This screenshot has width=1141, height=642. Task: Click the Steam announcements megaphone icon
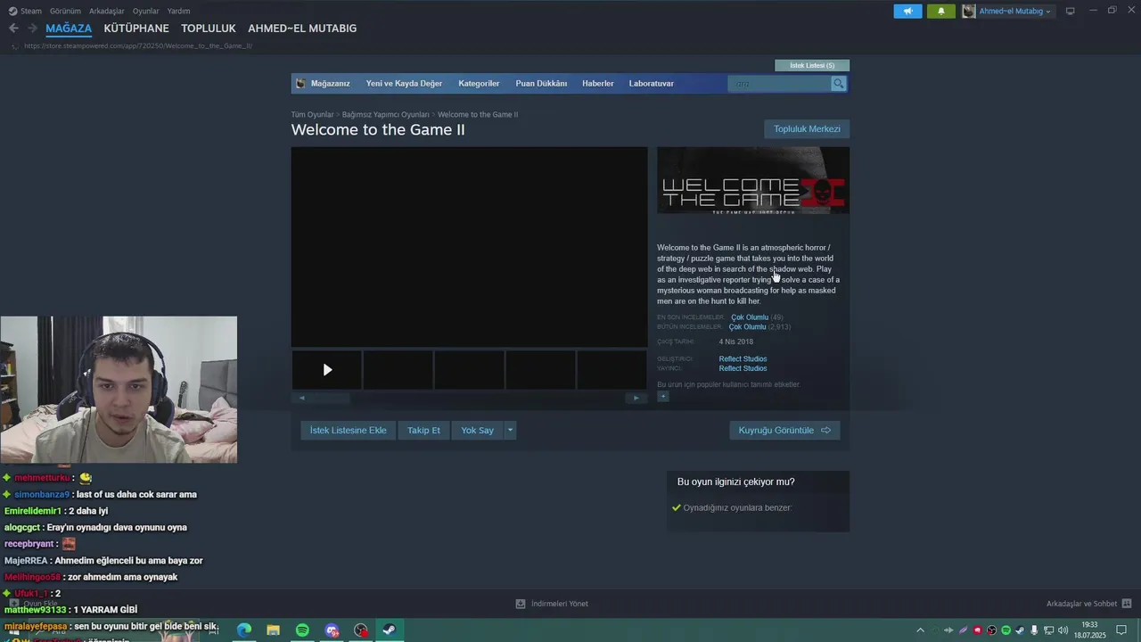tap(907, 12)
